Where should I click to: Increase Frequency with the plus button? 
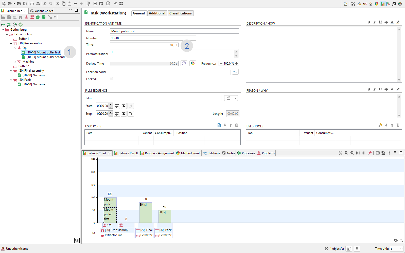point(237,64)
